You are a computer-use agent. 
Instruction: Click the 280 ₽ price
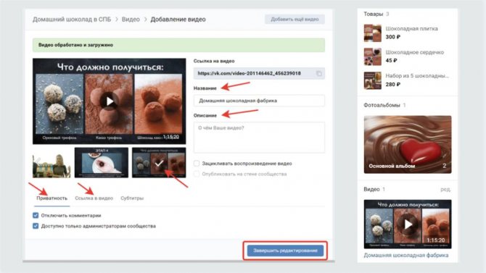click(392, 84)
